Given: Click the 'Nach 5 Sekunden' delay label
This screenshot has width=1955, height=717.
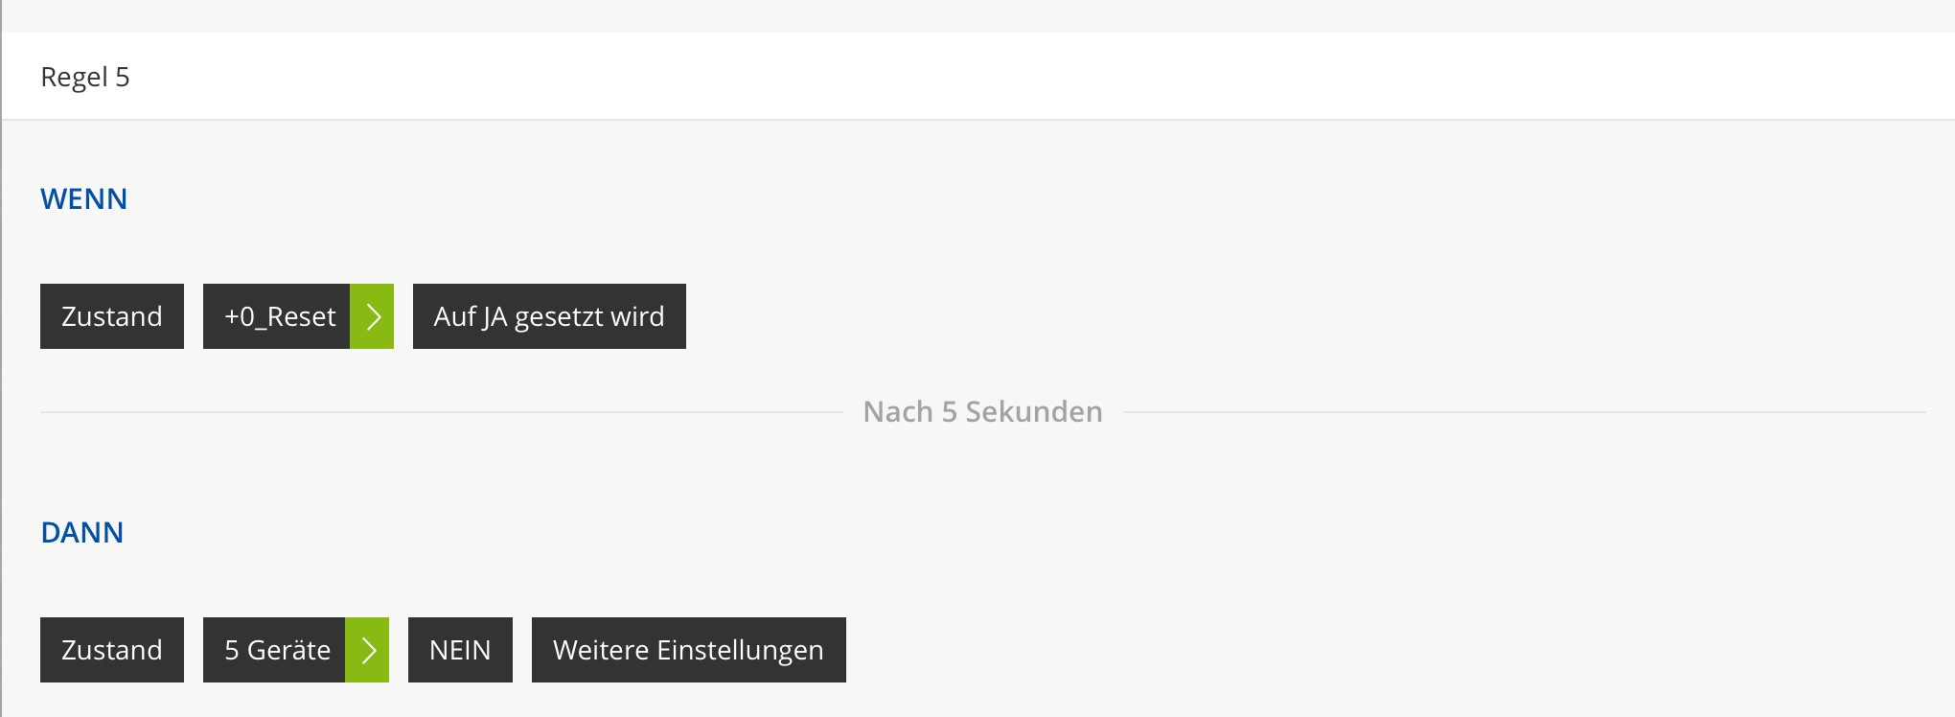Looking at the screenshot, I should pyautogui.click(x=982, y=412).
